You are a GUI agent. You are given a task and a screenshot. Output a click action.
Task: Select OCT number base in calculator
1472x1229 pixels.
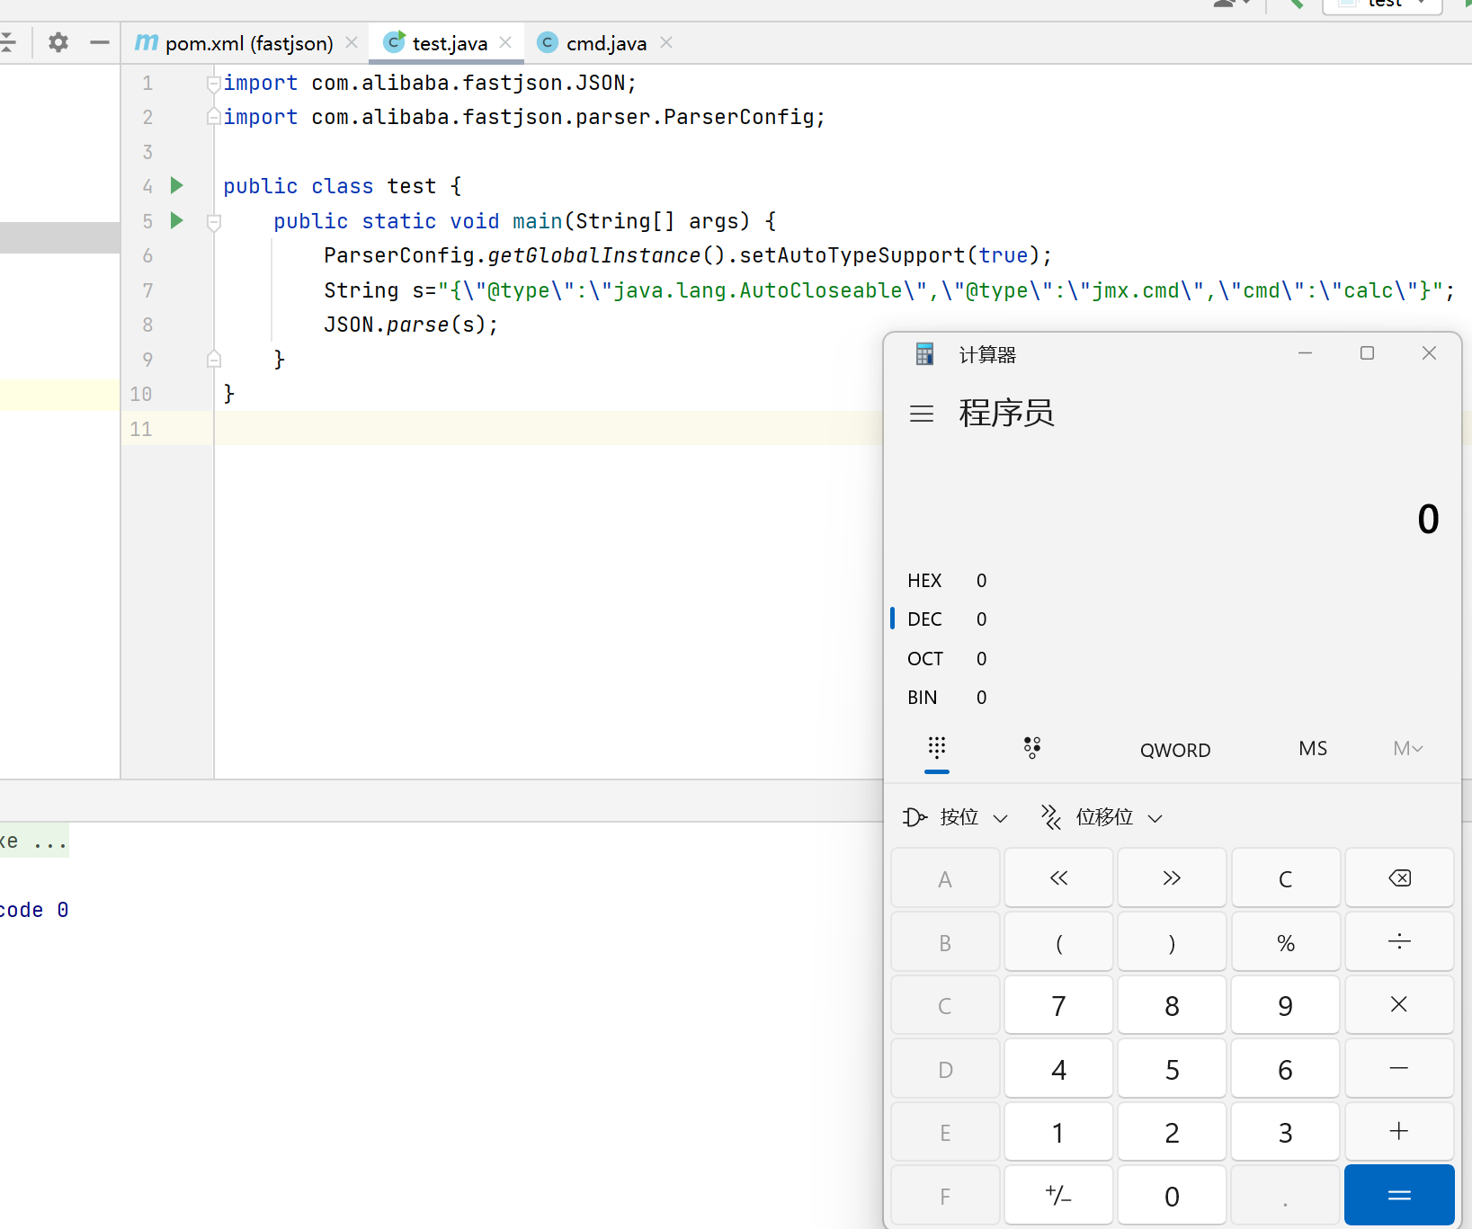click(x=948, y=659)
